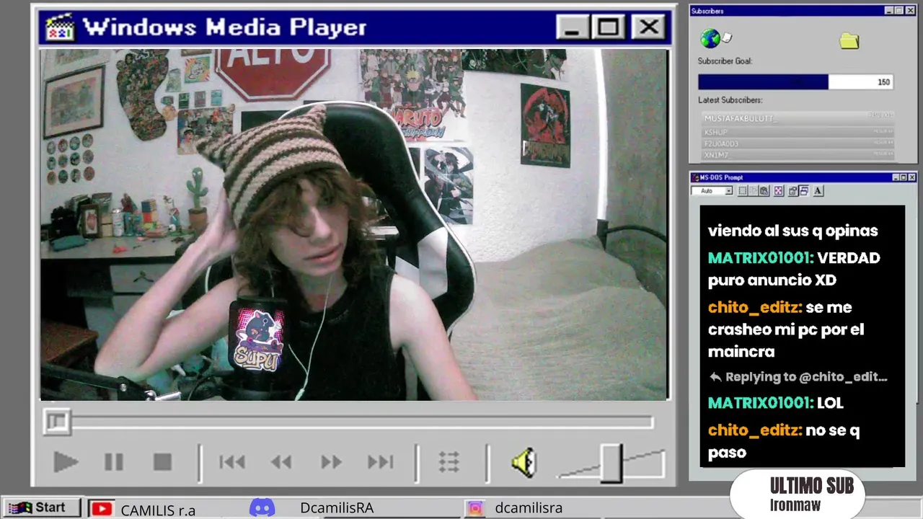Click the seek bar thumb

click(56, 422)
